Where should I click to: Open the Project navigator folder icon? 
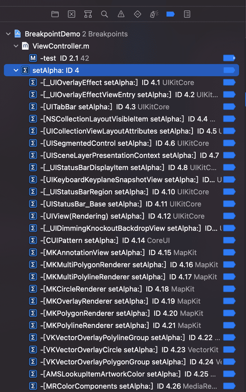pos(55,14)
